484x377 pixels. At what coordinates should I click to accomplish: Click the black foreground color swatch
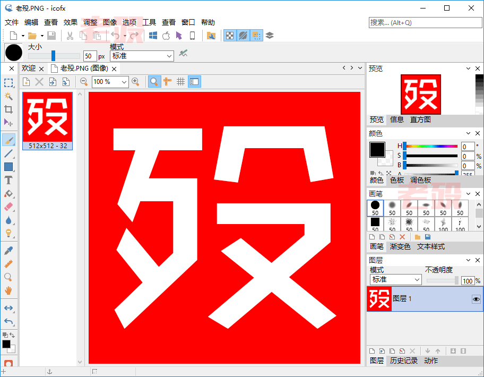coord(377,150)
